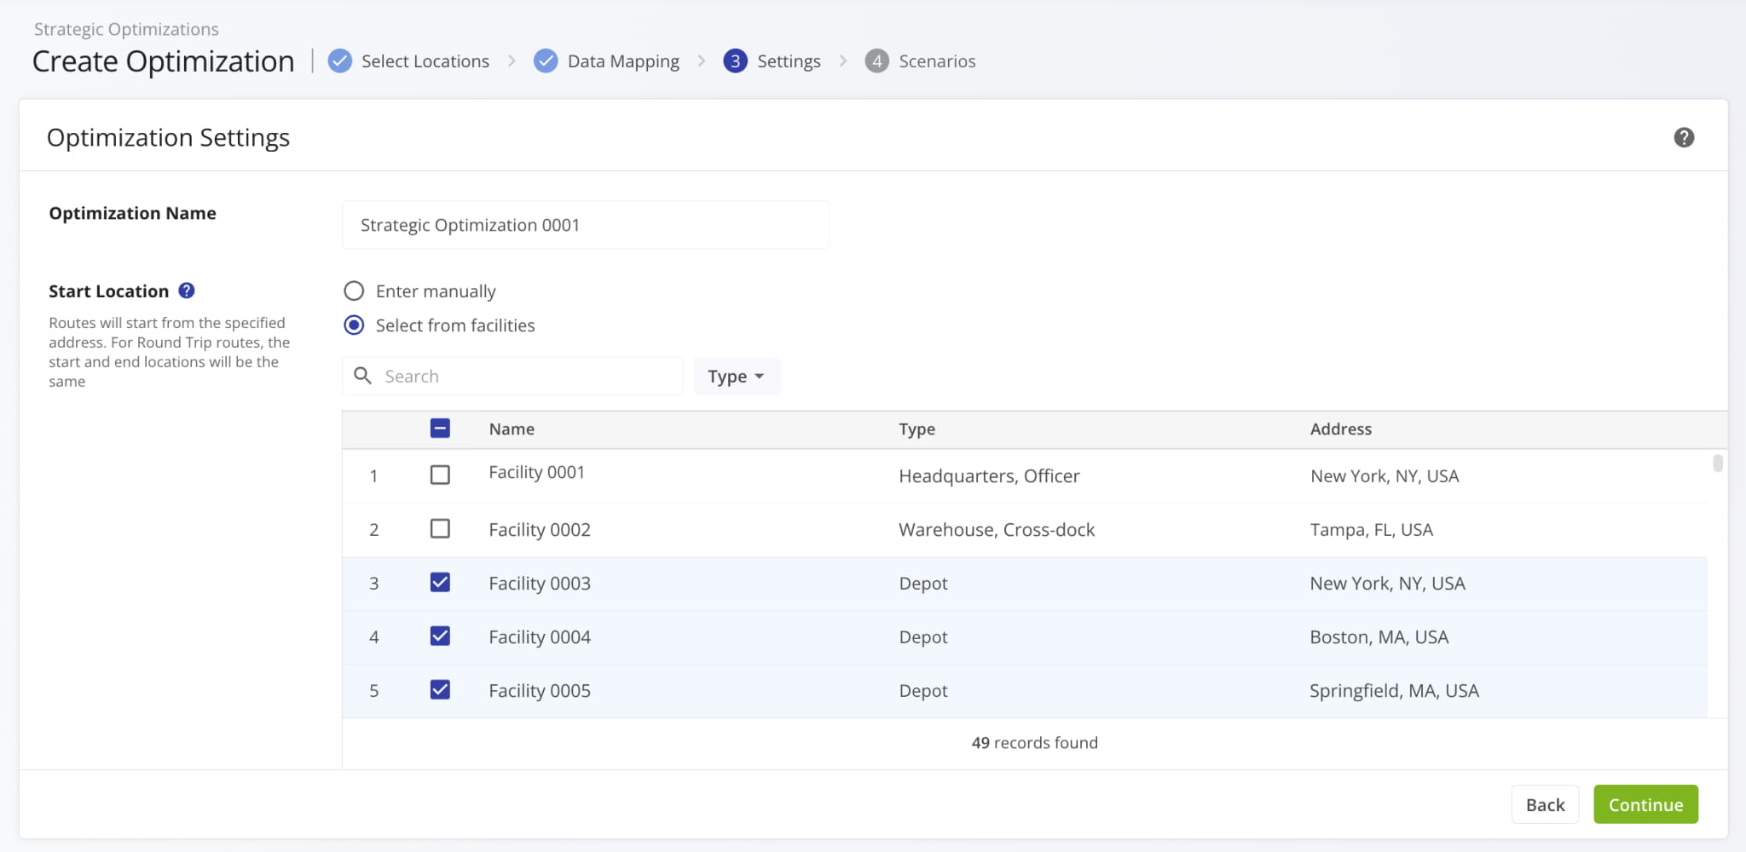The image size is (1746, 852).
Task: Click the Select Locations completed checkmark icon
Action: click(340, 61)
